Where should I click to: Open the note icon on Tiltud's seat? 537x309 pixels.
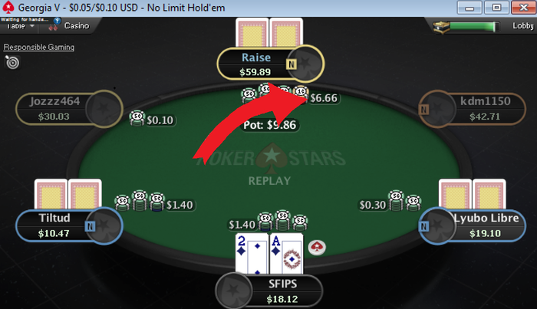coord(90,226)
